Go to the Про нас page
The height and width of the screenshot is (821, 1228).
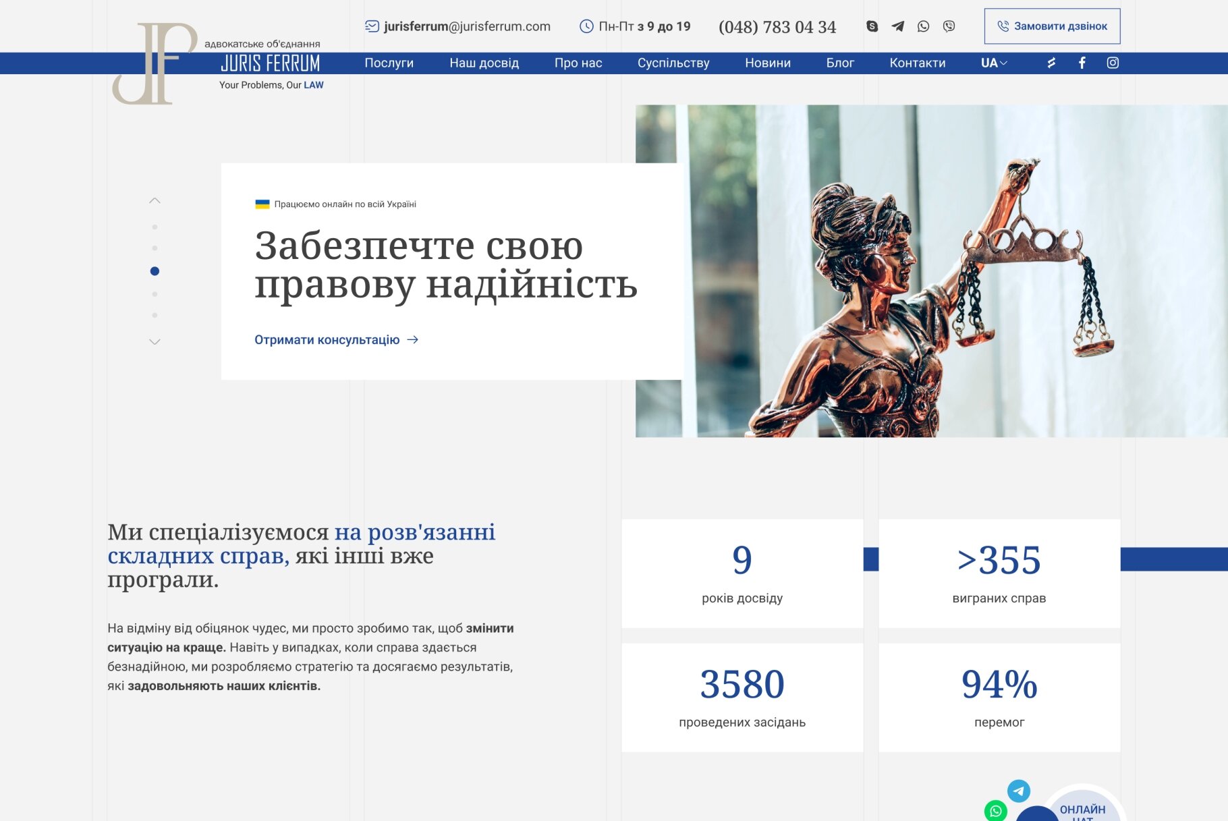click(x=578, y=63)
